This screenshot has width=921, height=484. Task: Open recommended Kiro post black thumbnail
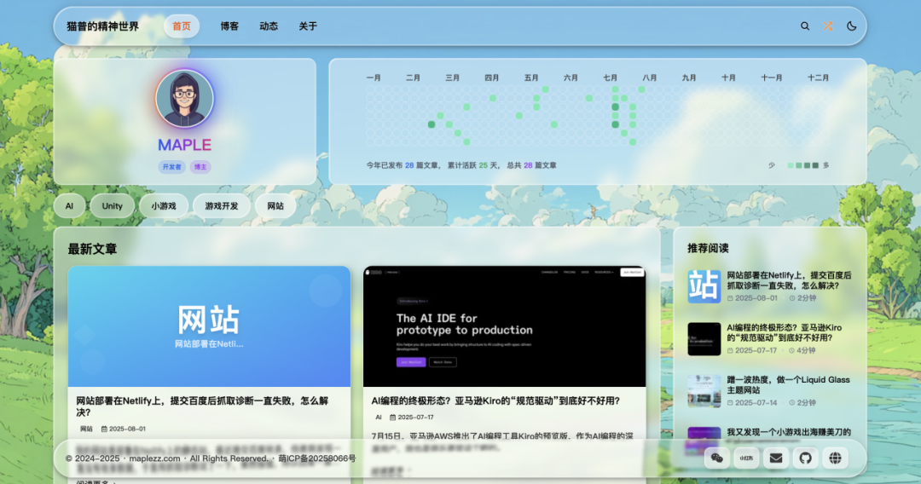click(704, 338)
